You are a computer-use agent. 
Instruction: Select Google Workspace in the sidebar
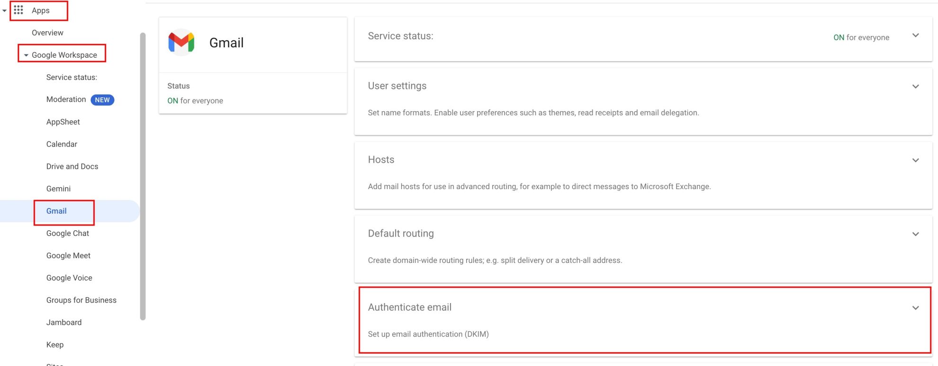click(x=64, y=55)
